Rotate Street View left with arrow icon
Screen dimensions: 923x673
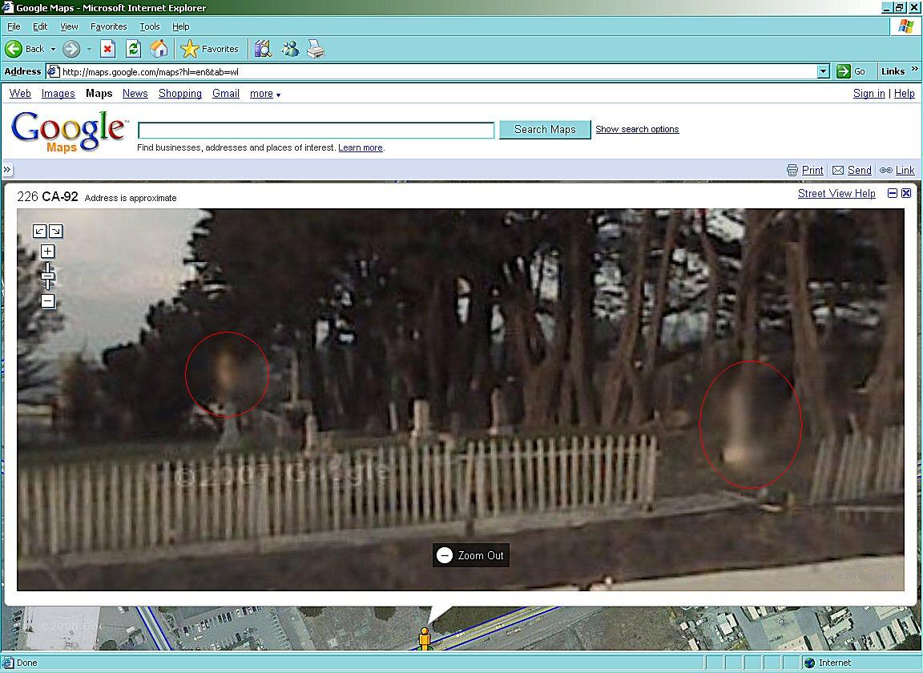(x=39, y=231)
